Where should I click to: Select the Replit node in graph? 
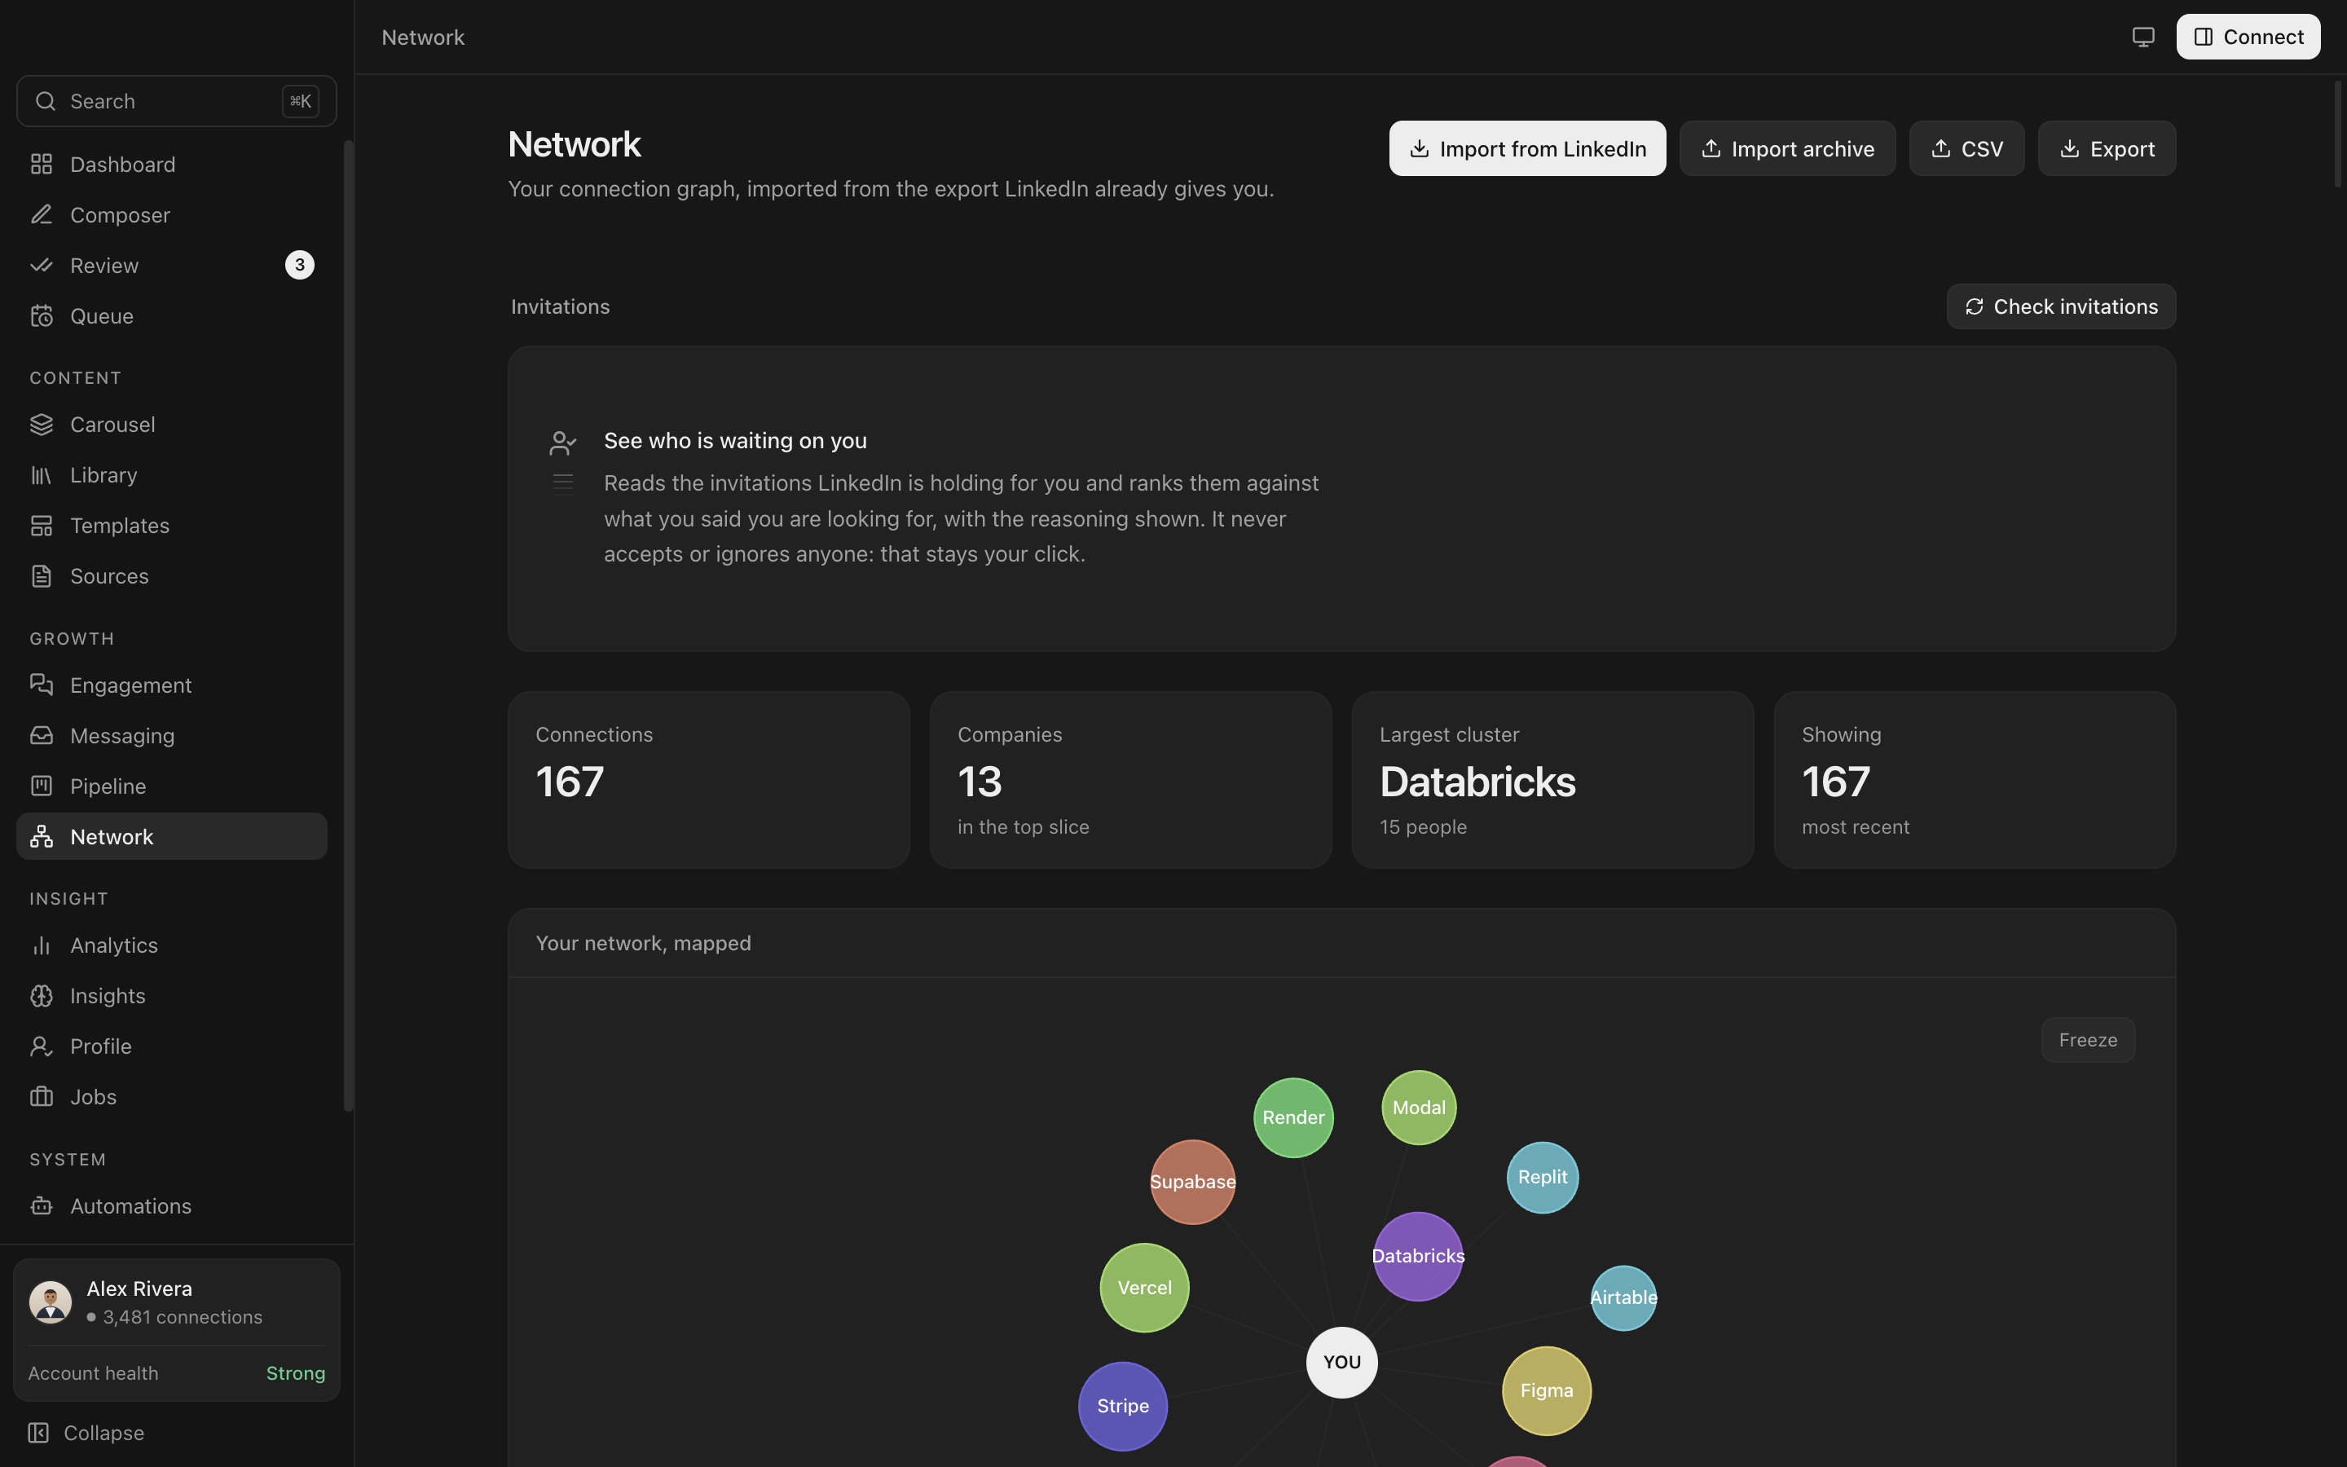click(x=1543, y=1178)
